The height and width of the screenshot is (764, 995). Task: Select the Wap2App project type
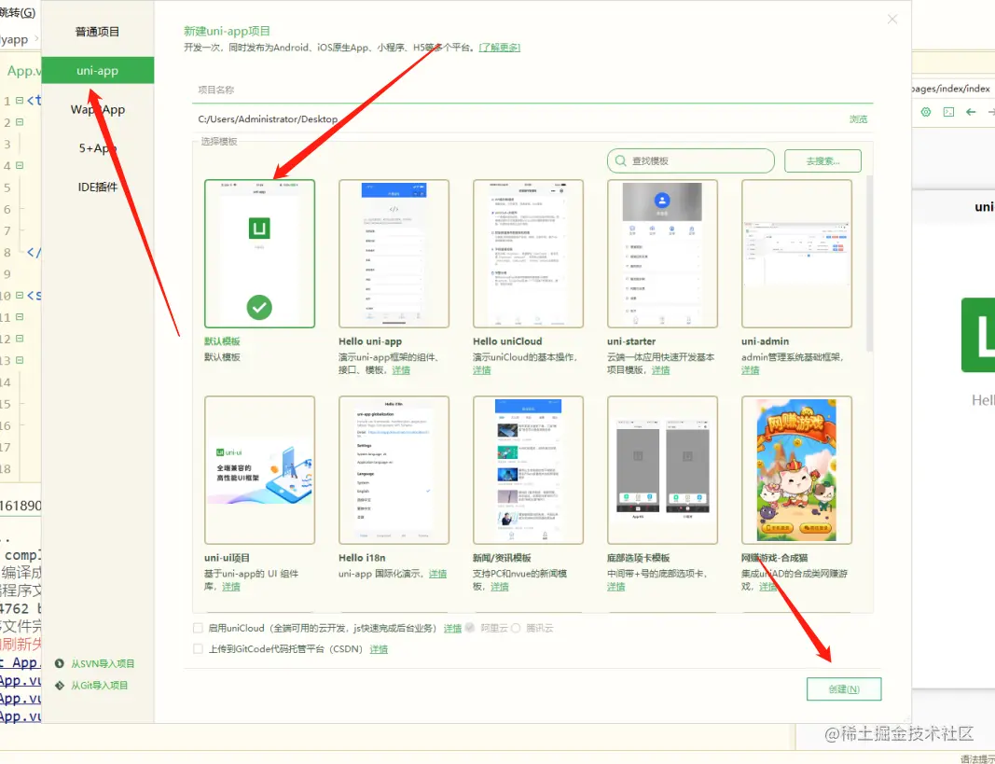click(97, 109)
